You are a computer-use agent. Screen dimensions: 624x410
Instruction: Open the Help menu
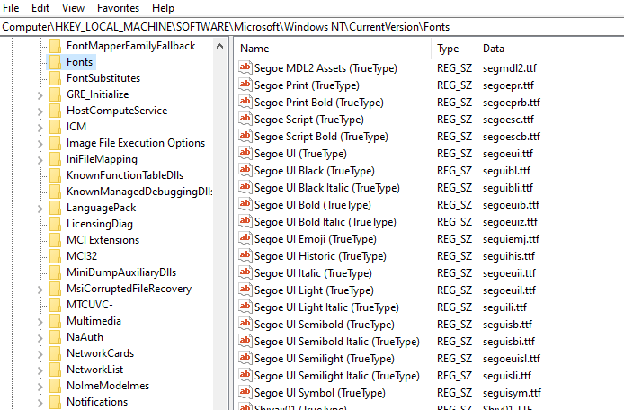[163, 8]
